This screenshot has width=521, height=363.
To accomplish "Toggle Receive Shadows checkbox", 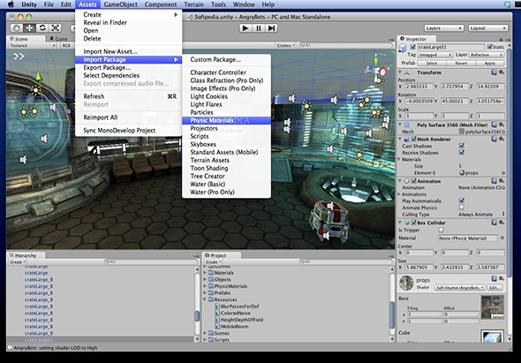I will (462, 153).
